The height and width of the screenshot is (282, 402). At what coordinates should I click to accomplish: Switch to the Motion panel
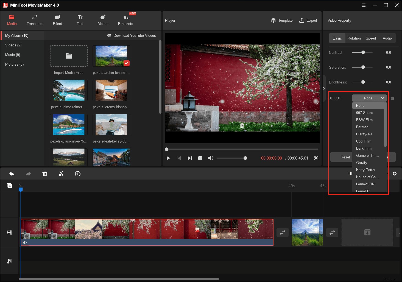pos(103,20)
